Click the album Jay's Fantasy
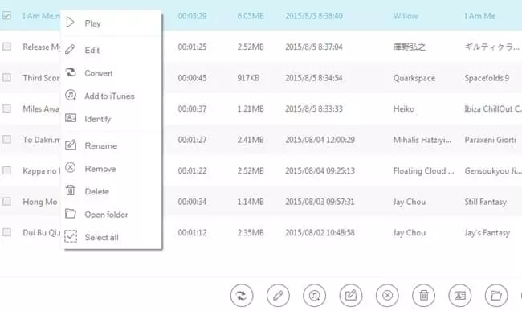This screenshot has width=522, height=311. pos(487,233)
